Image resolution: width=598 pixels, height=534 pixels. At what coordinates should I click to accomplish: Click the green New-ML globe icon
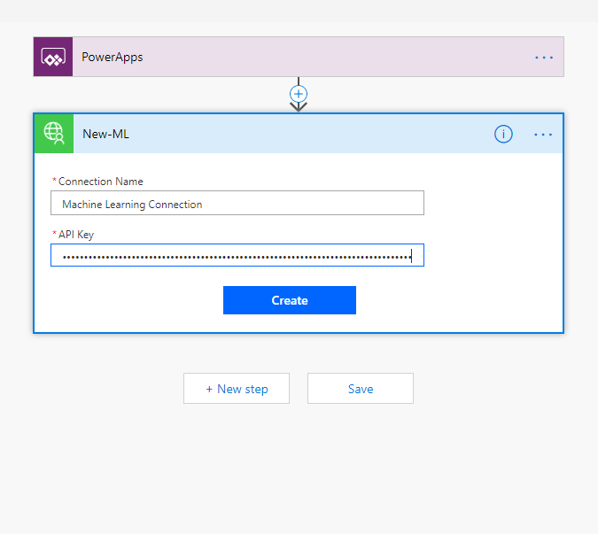53,134
